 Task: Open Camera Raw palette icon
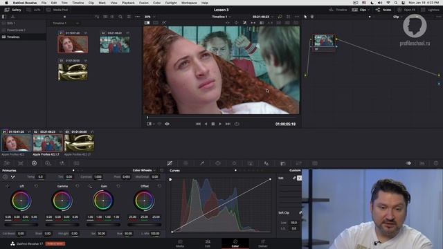click(x=7, y=163)
